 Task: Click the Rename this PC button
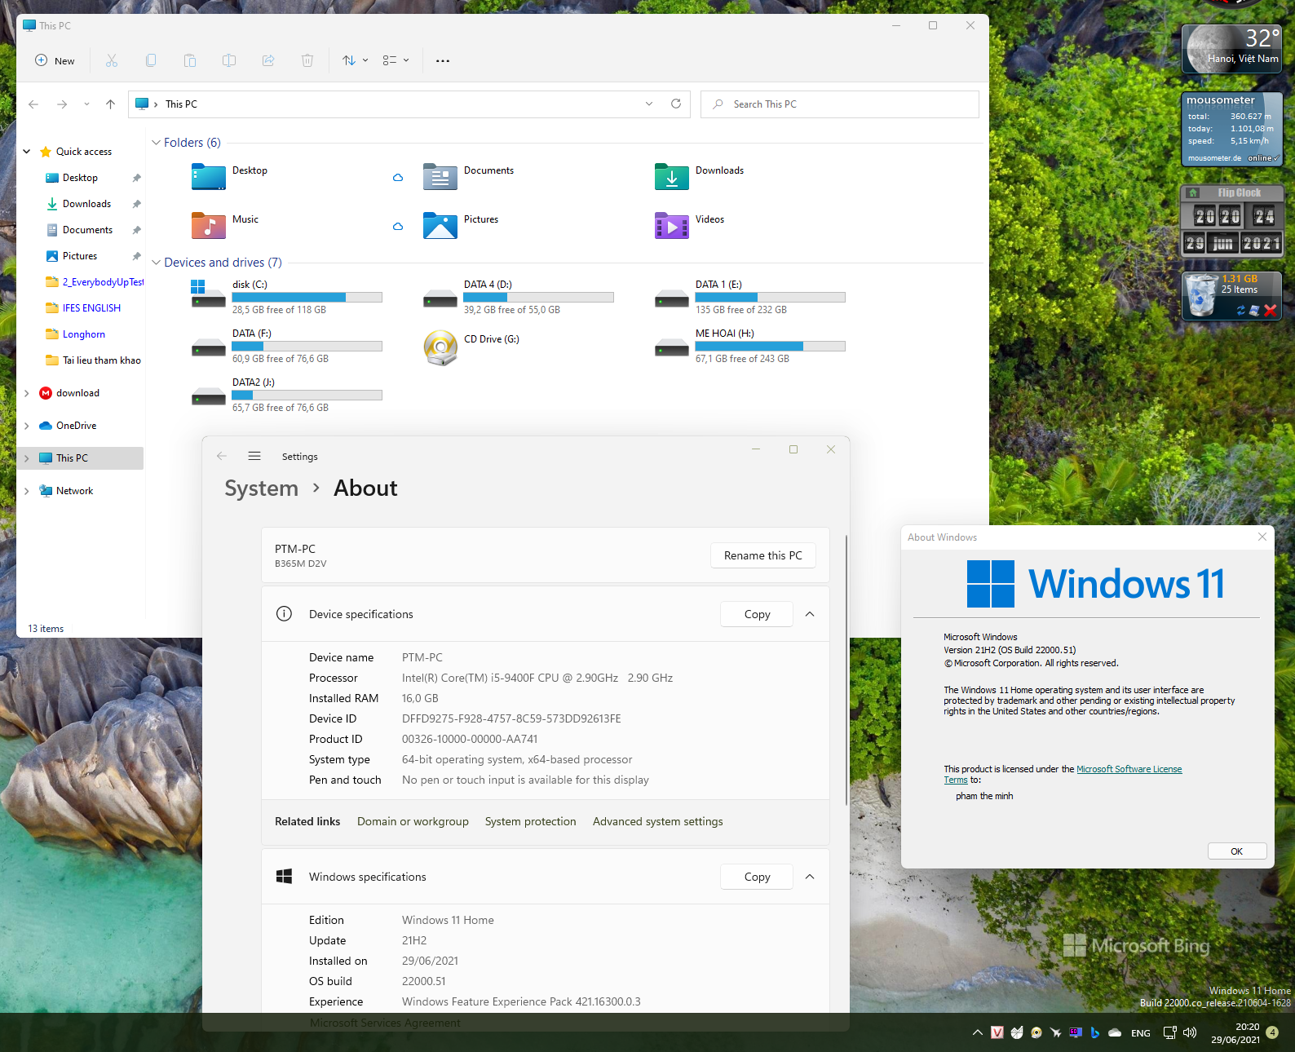coord(763,555)
